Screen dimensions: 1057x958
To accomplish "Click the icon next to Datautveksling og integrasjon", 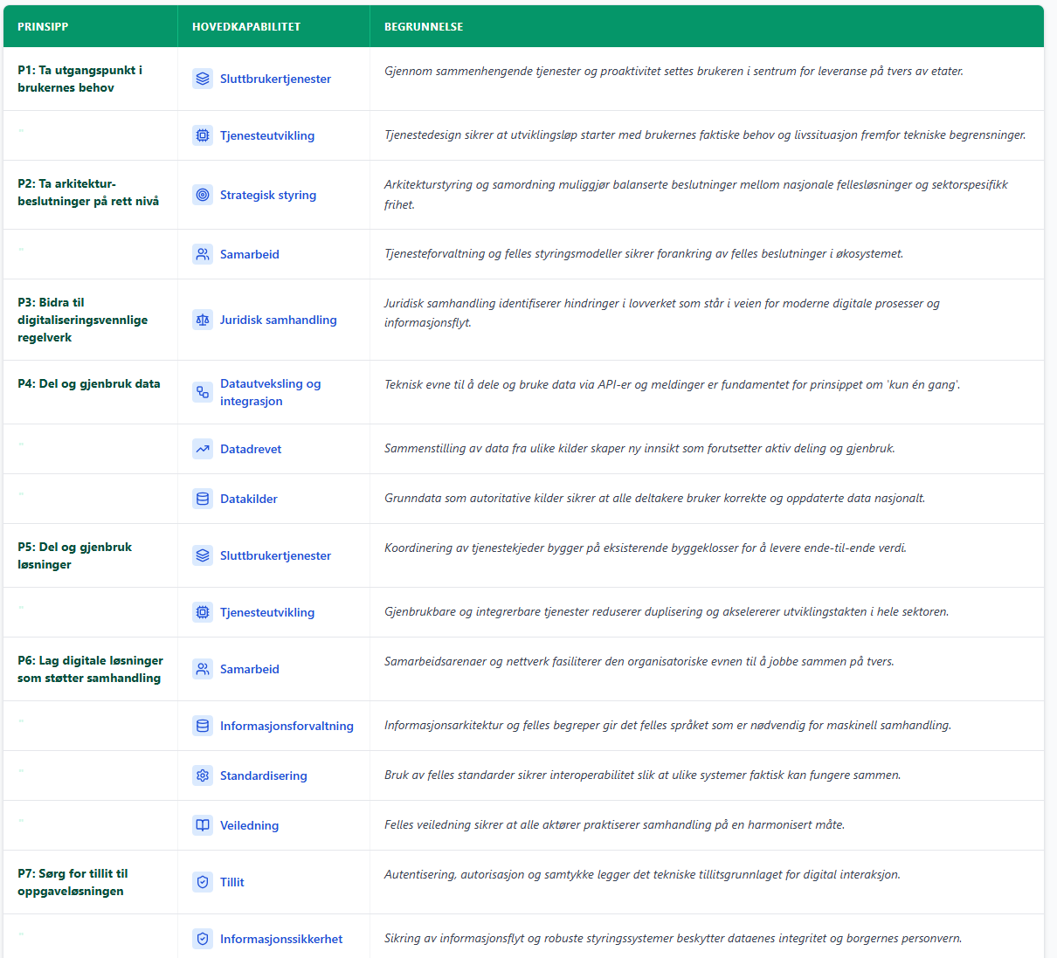I will (x=203, y=392).
